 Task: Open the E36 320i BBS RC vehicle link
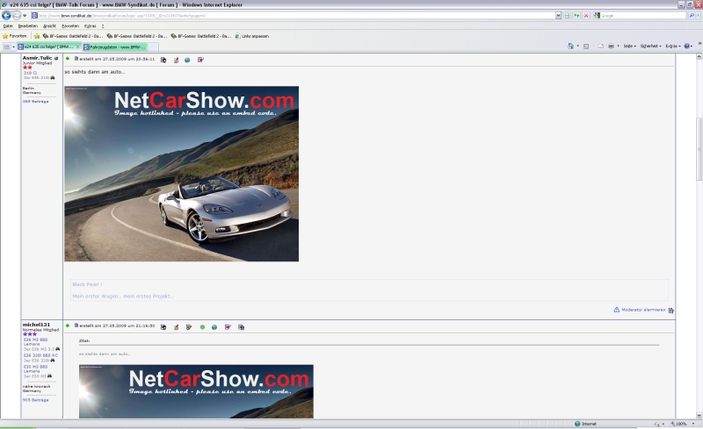point(40,355)
